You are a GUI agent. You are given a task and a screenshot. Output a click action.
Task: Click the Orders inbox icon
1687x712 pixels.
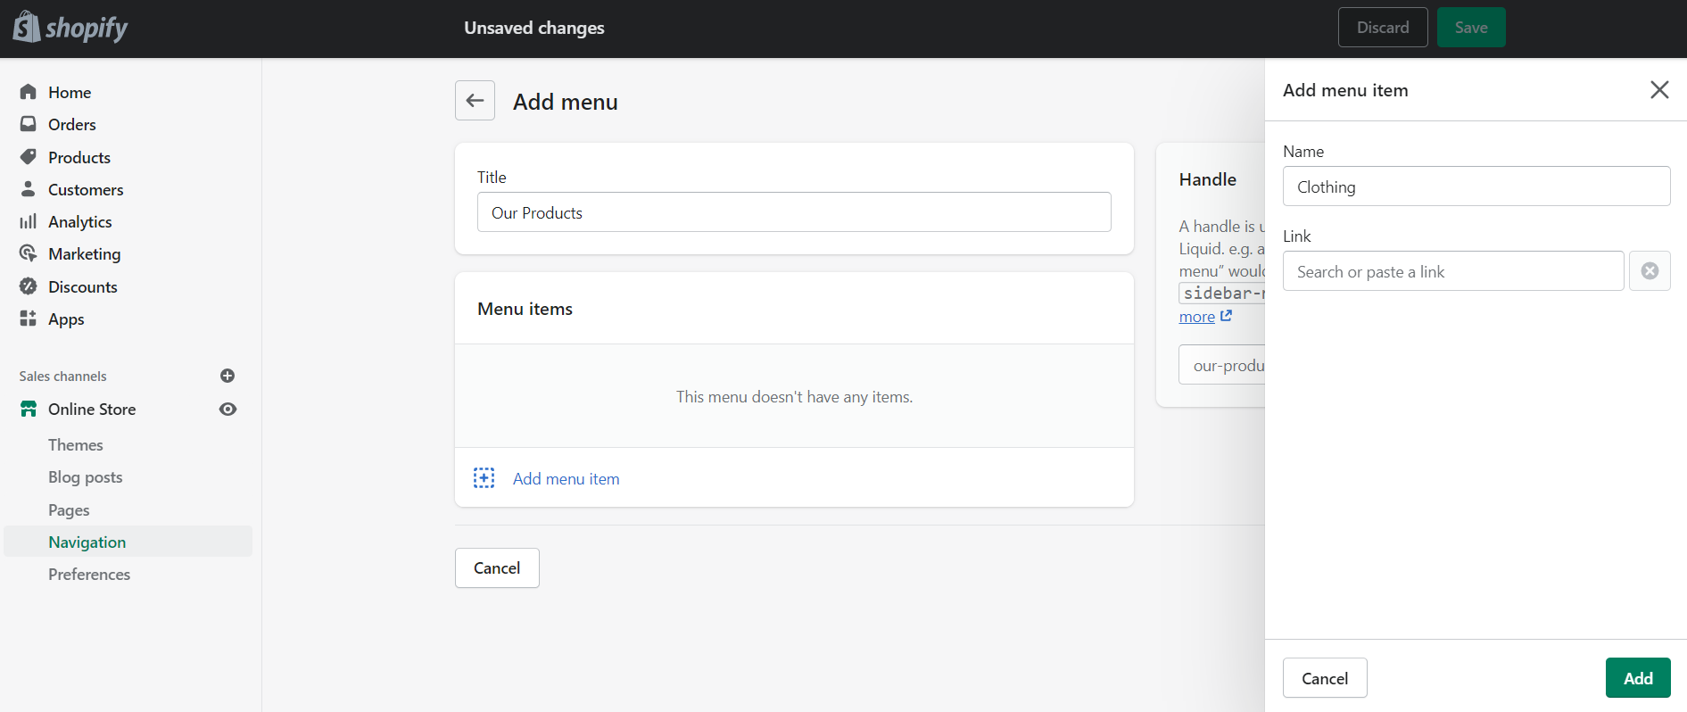29,124
